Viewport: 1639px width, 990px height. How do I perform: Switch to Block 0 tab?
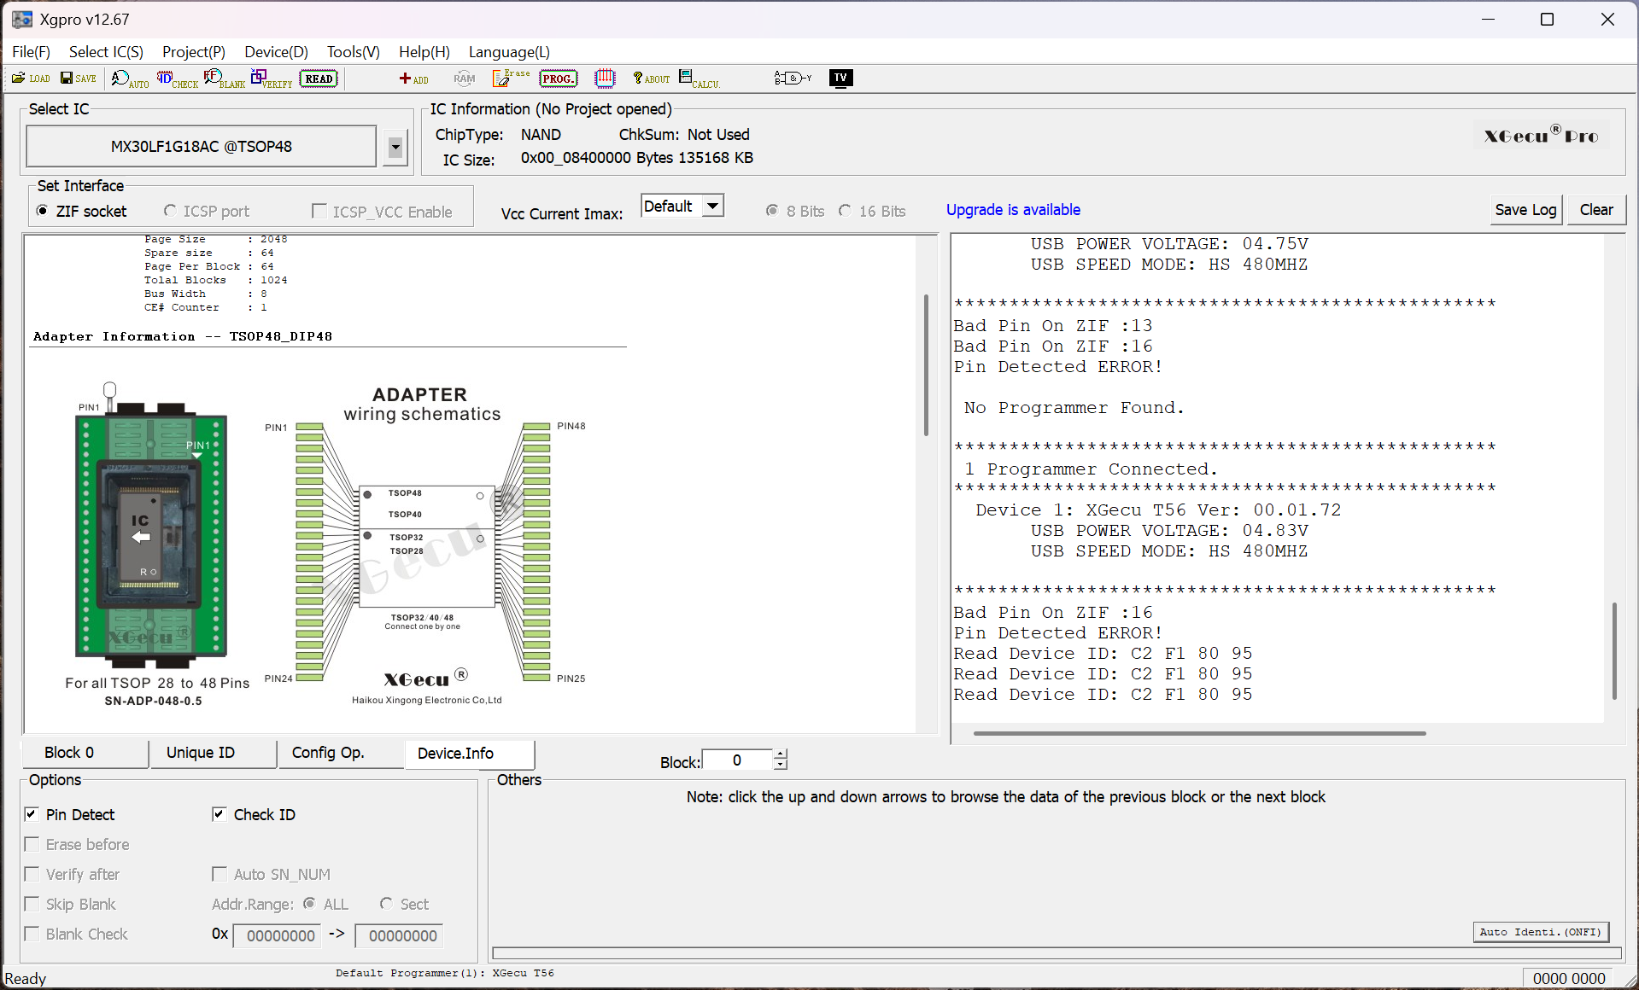click(x=85, y=753)
